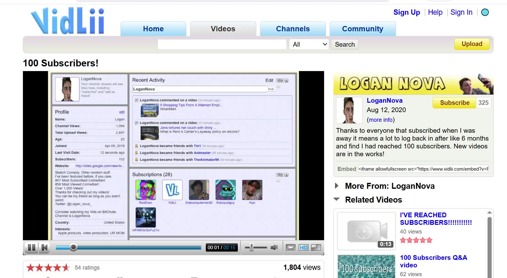Rate the video with the fifth star

66,268
